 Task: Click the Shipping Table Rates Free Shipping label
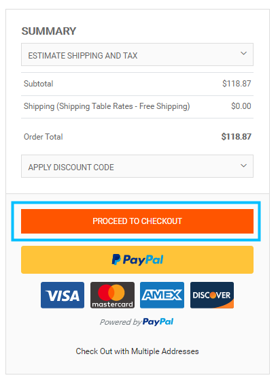coord(107,106)
